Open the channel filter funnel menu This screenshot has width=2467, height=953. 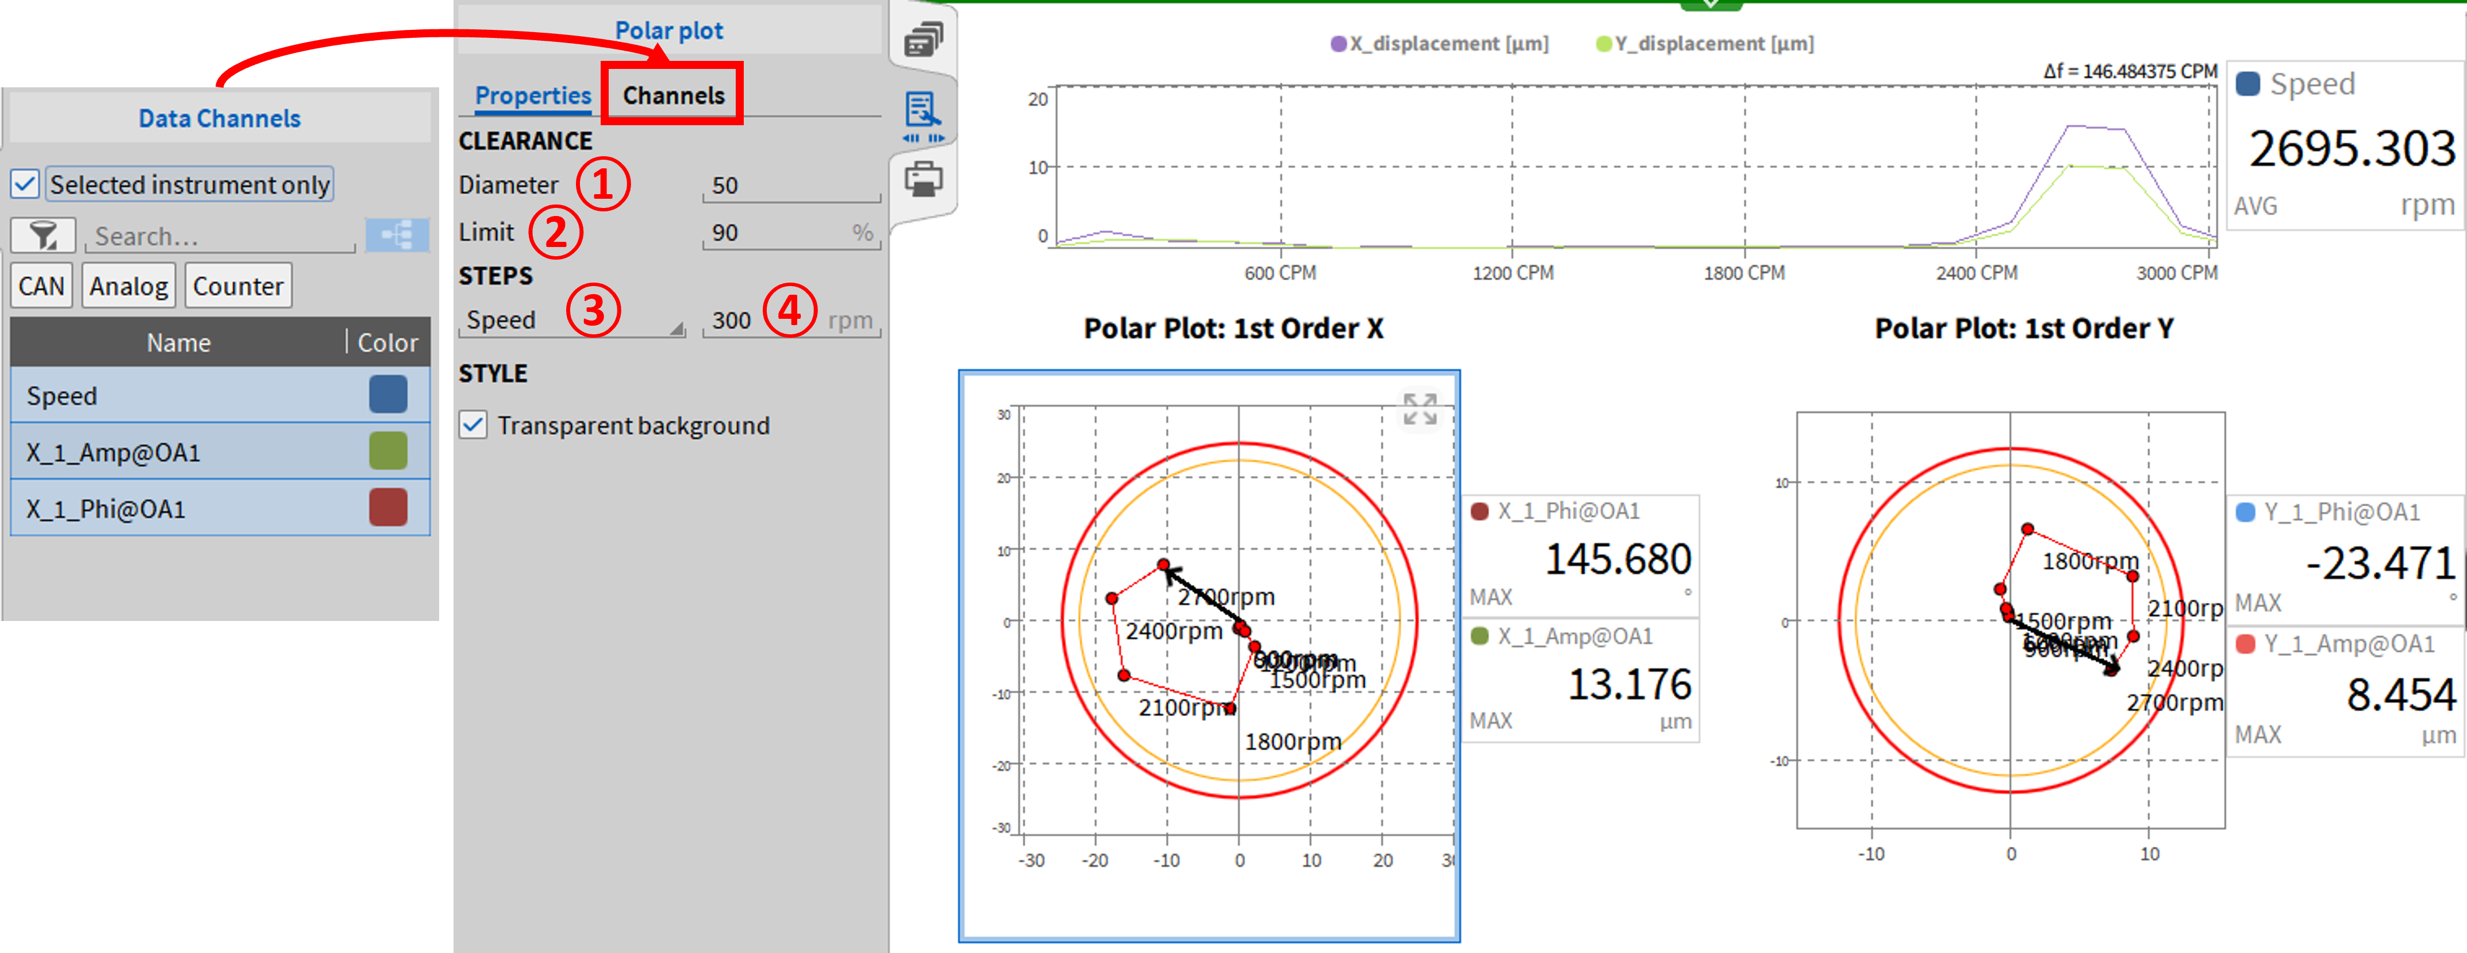[x=42, y=234]
